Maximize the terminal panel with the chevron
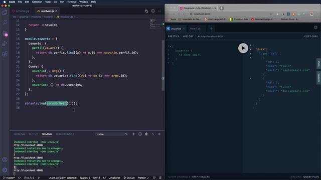This screenshot has height=180, width=321. click(153, 134)
